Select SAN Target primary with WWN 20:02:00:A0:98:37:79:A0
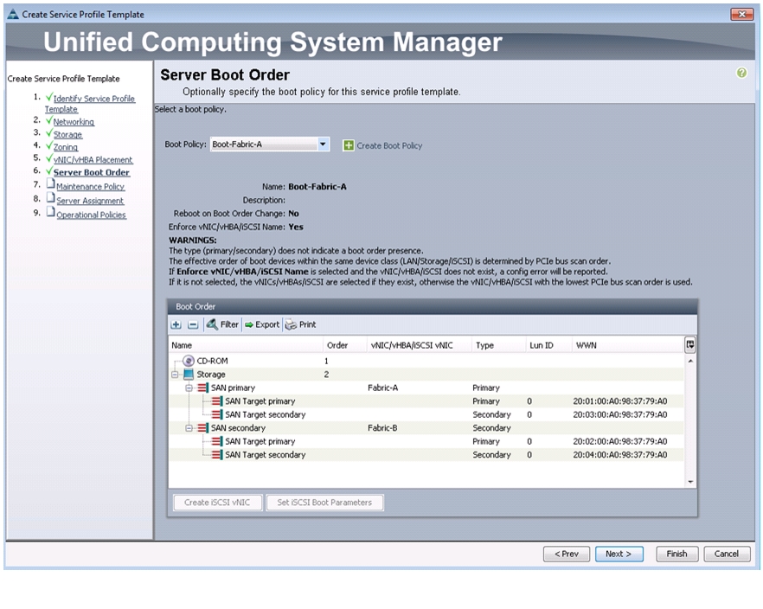The width and height of the screenshot is (763, 609). (426, 441)
